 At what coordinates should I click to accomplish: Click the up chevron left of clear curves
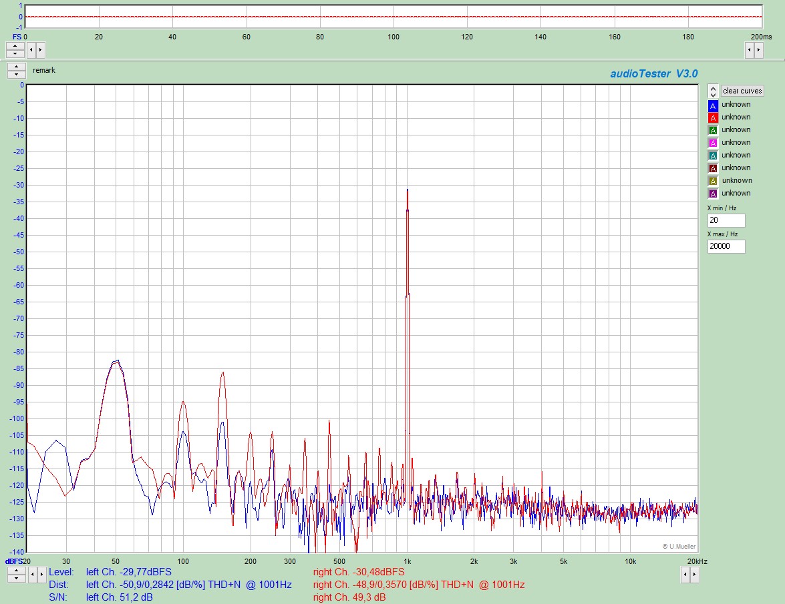[714, 88]
